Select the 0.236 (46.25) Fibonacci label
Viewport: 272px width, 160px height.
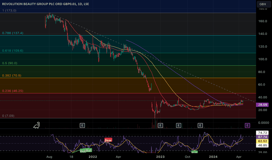click(x=13, y=91)
